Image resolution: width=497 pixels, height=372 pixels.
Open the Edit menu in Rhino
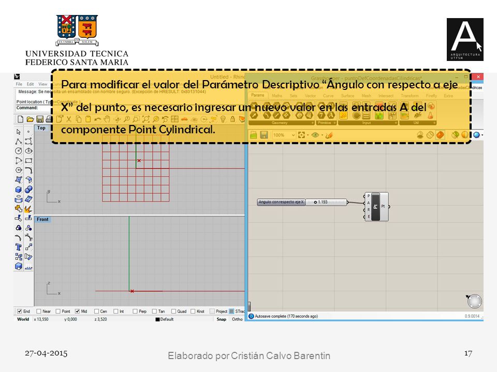pos(30,84)
